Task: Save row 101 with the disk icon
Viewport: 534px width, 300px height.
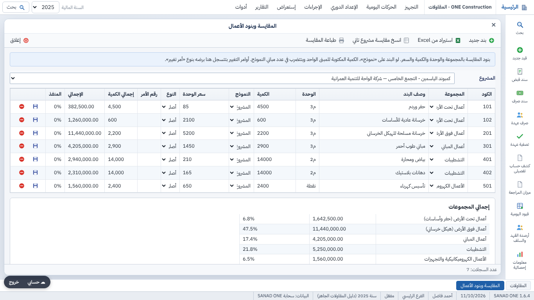Action: point(35,107)
